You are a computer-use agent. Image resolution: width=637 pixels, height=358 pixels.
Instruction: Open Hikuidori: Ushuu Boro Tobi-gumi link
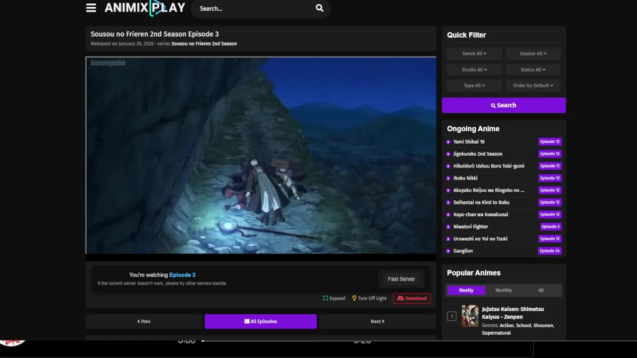(489, 166)
